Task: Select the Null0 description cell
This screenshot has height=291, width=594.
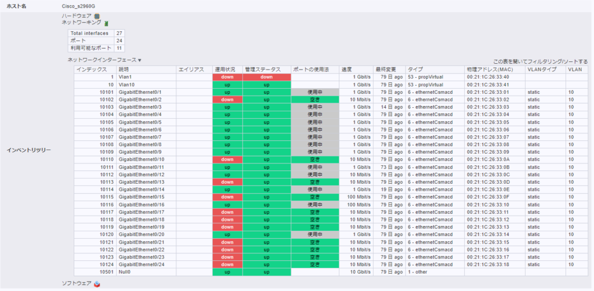Action: pos(146,272)
